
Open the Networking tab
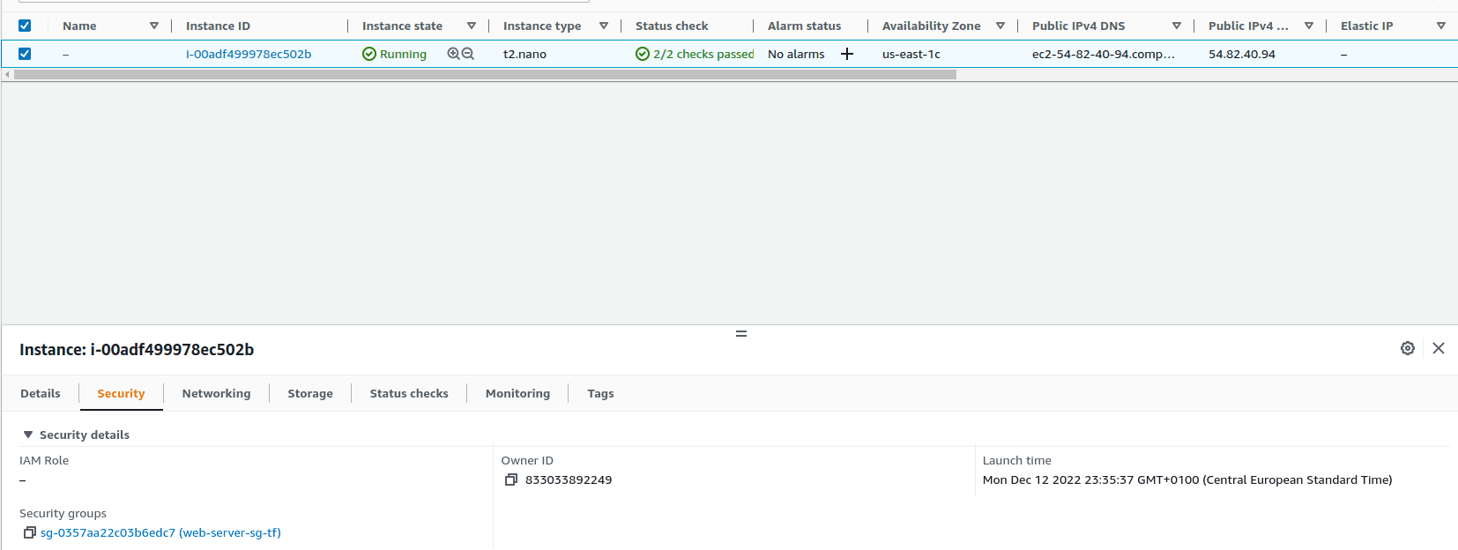pos(216,393)
